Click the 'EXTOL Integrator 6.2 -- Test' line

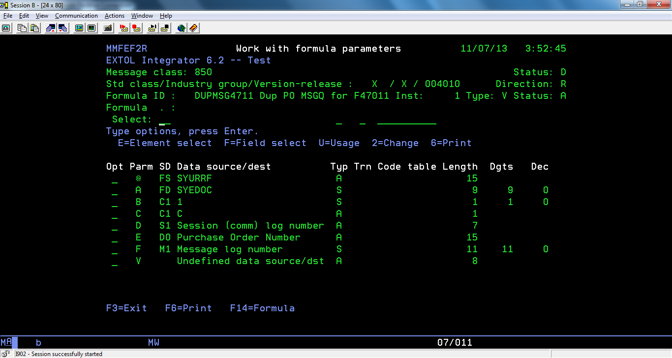click(x=188, y=60)
